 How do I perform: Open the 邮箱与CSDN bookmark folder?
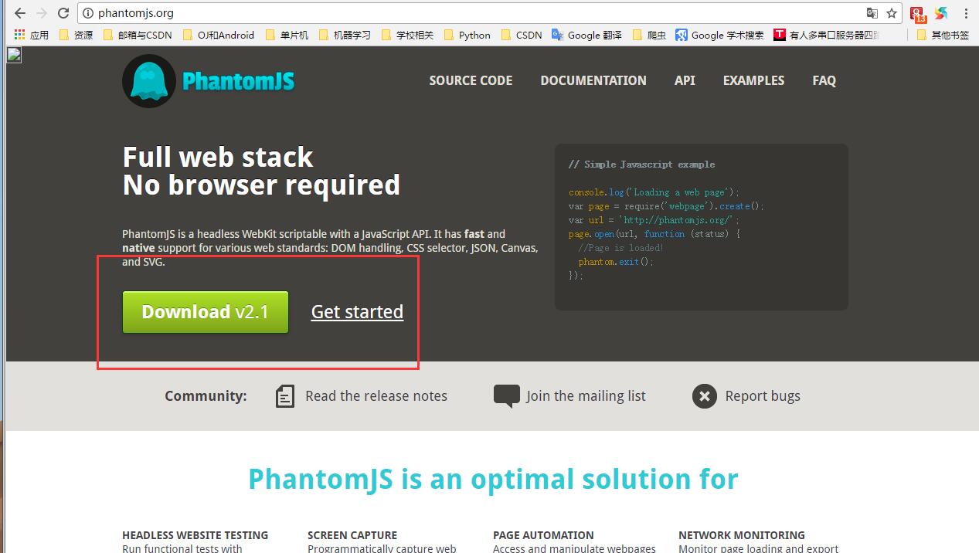(138, 35)
